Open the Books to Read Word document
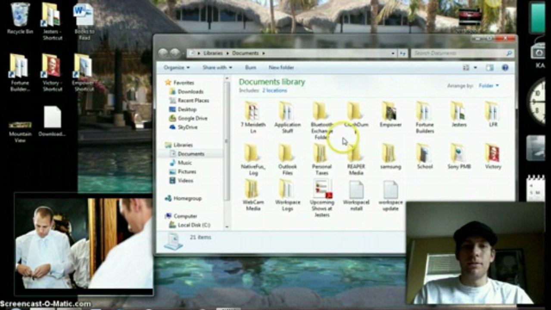The image size is (551, 310). point(84,22)
